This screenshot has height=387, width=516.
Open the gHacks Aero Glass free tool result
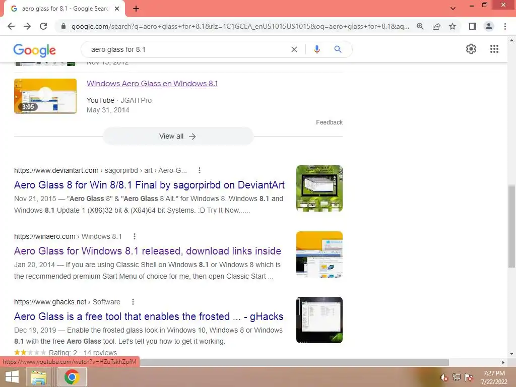(x=149, y=316)
